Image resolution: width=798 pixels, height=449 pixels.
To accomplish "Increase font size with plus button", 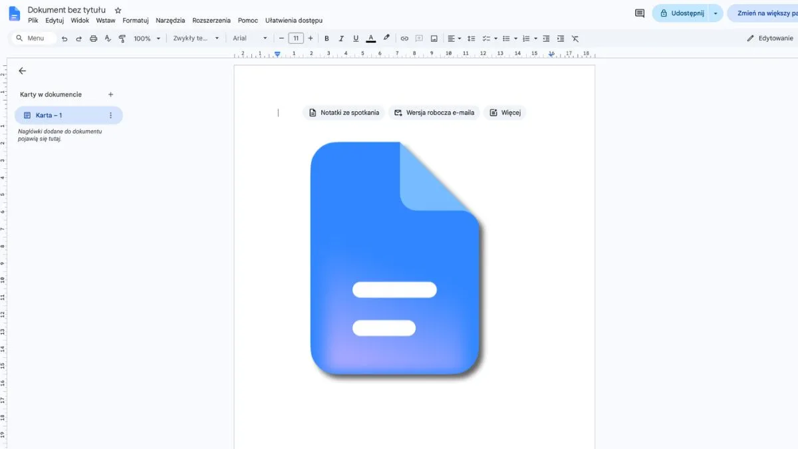I will (311, 39).
